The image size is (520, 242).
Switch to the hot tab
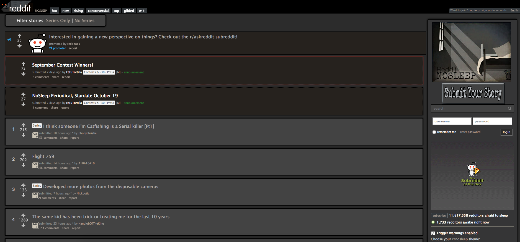pos(55,11)
